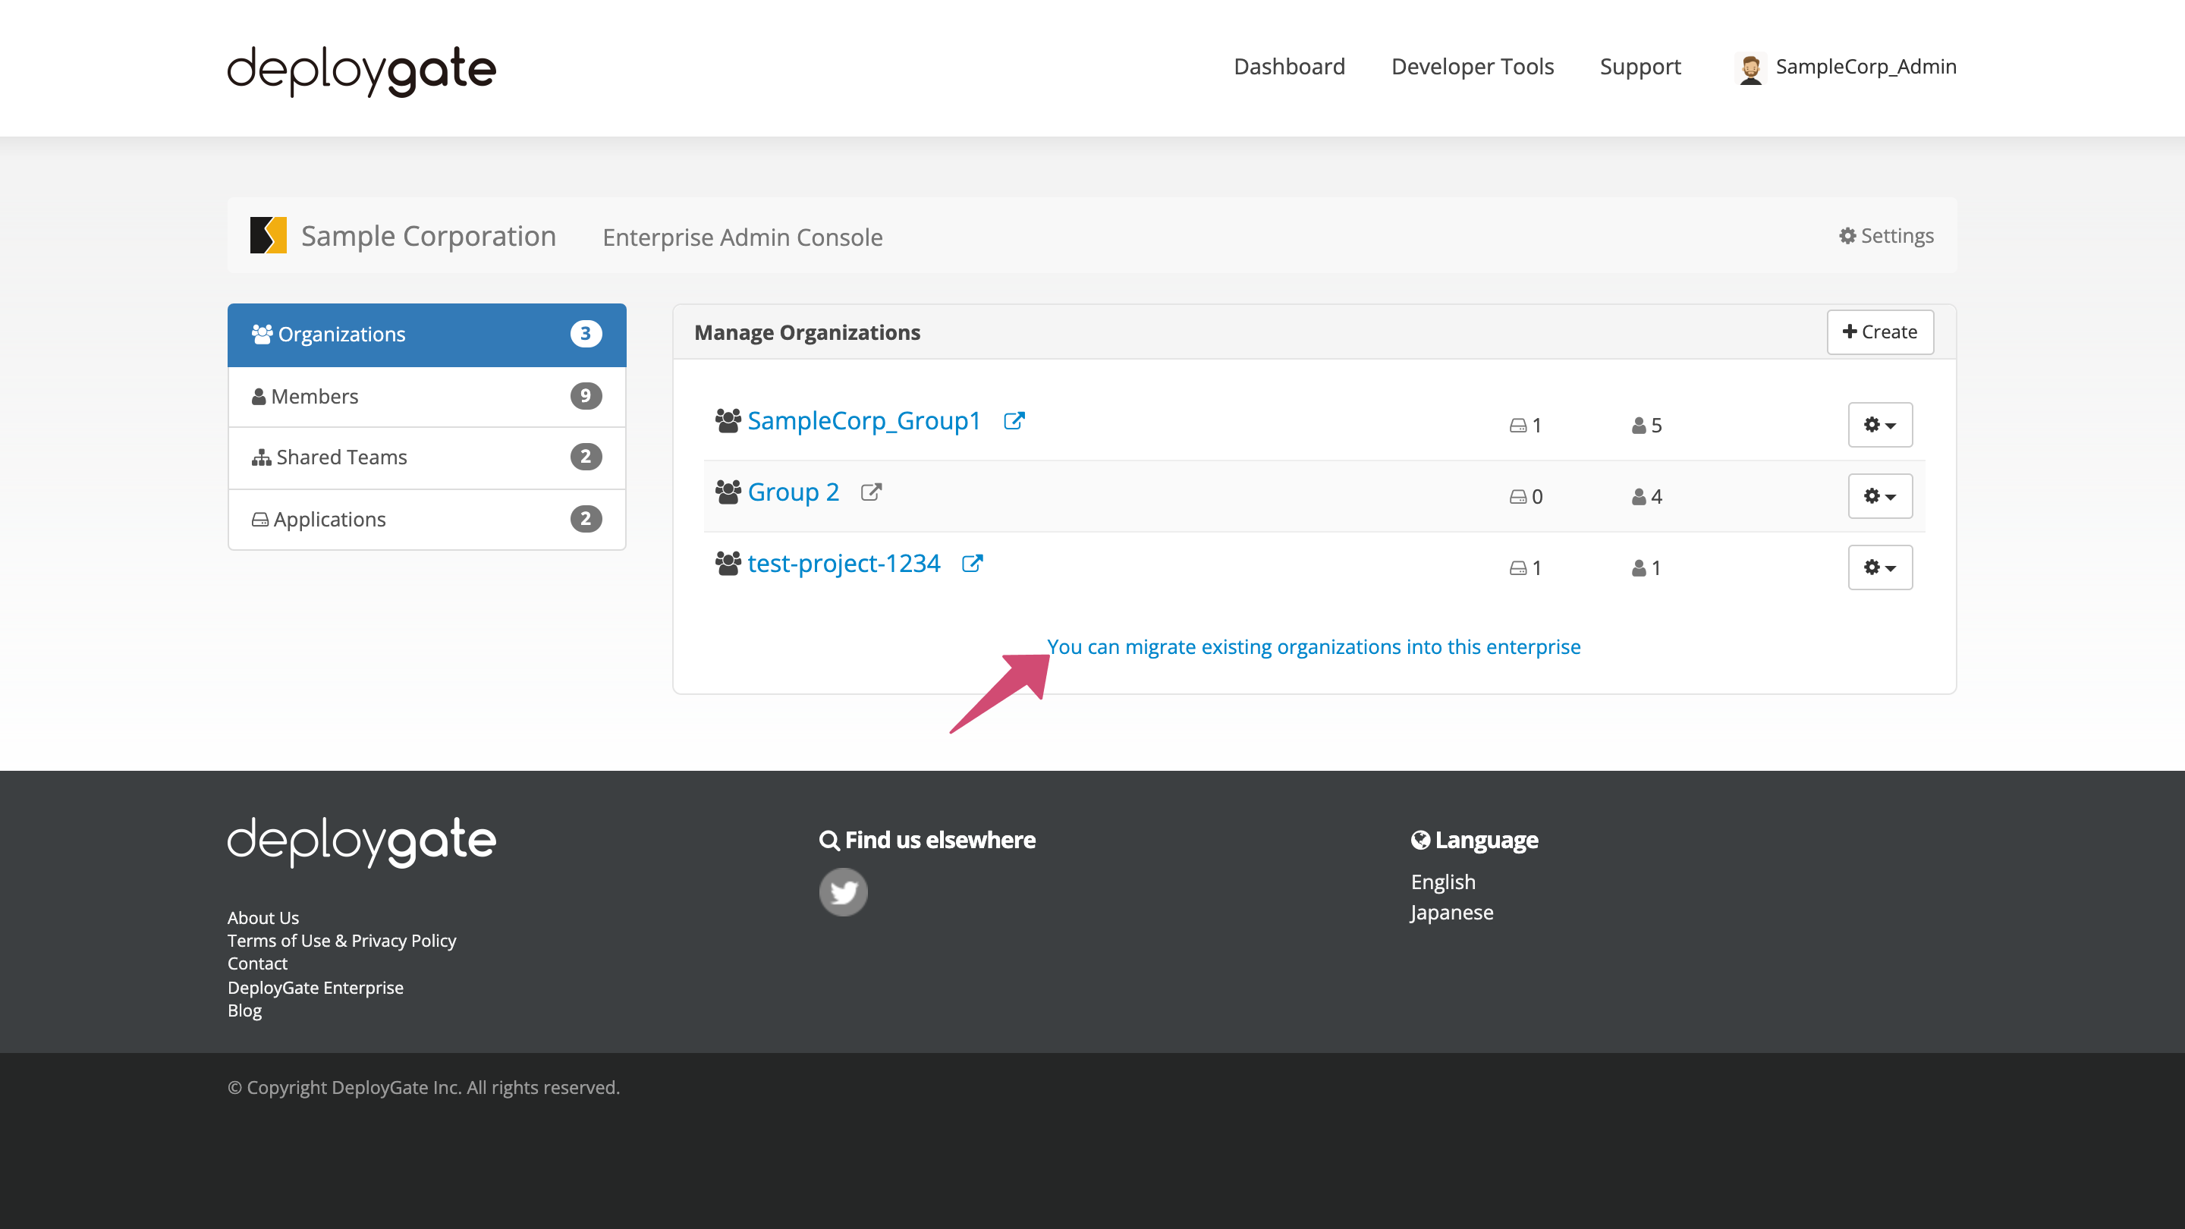
Task: Click the Create button
Action: [x=1880, y=332]
